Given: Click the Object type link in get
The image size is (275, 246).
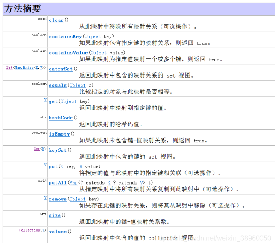Looking at the screenshot, I should coord(69,101).
